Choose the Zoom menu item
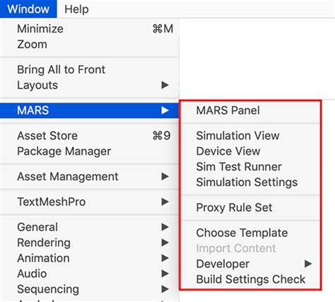This screenshot has height=302, width=335. 89,45
